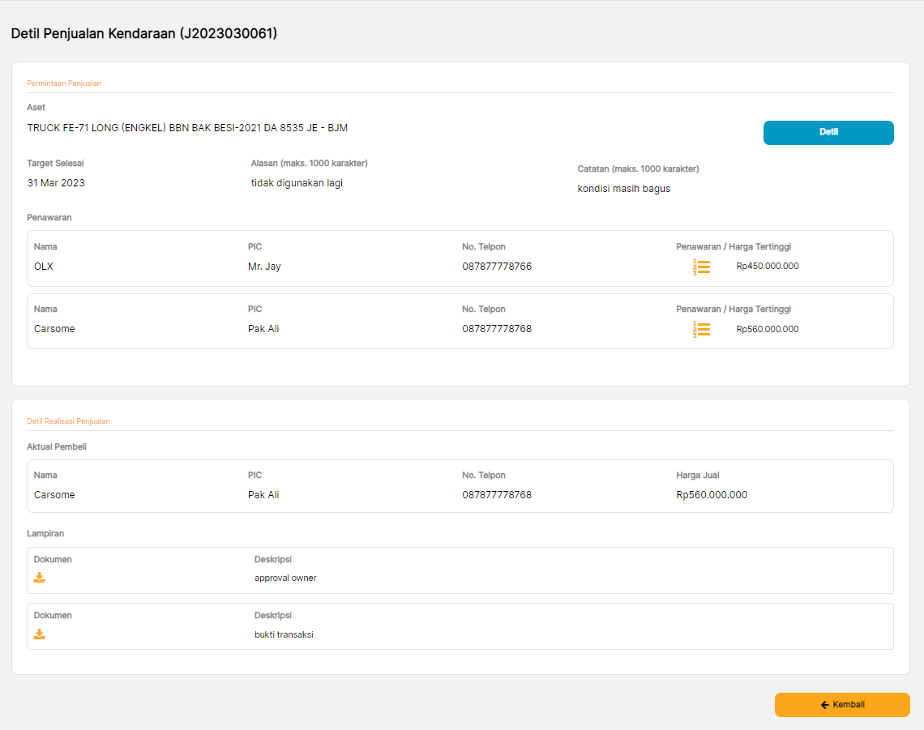Viewport: 924px width, 730px height.
Task: Click PIC name Mr. Jay
Action: click(x=264, y=267)
